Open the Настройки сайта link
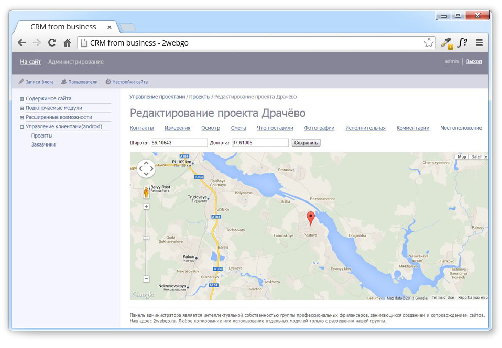Viewport: 502px width, 348px height. [x=130, y=82]
